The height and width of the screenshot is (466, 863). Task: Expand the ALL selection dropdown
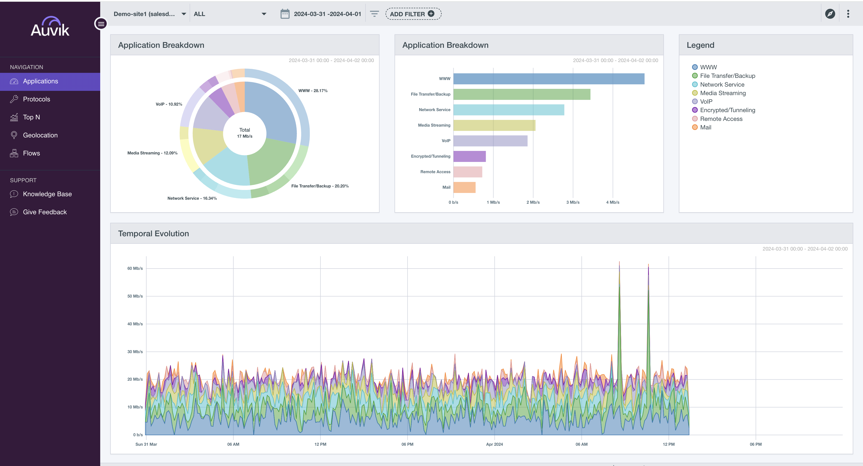(230, 14)
